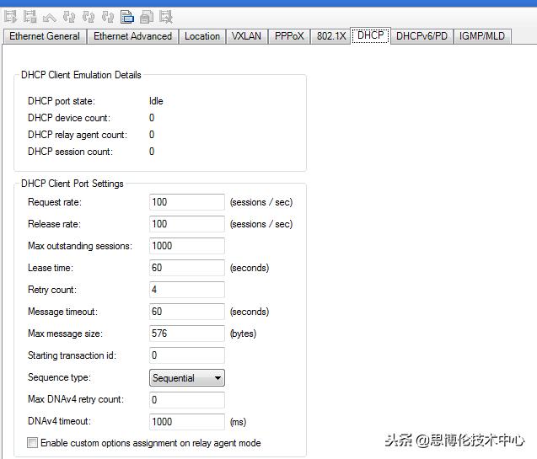Click the 'Lease time:' label
Screen dimensions: 537x459
(51, 268)
